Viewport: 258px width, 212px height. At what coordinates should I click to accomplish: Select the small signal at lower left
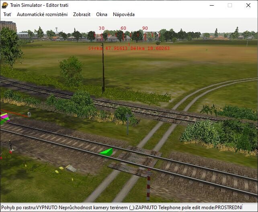10,148
